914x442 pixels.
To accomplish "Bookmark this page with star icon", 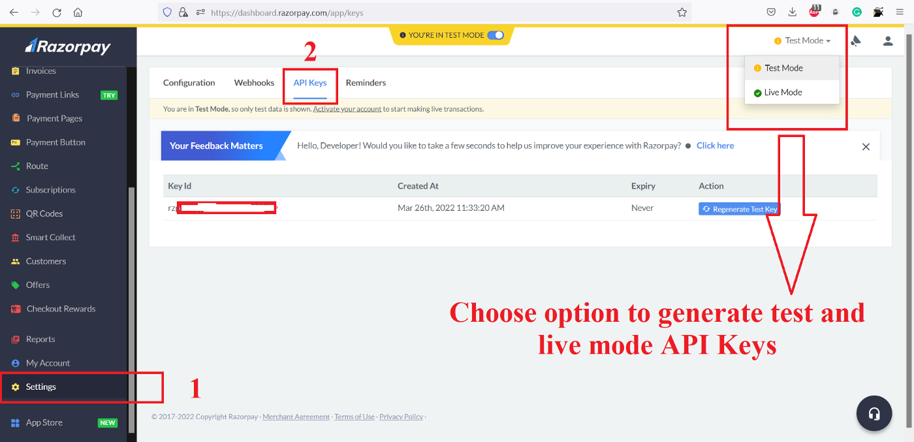I will (682, 12).
